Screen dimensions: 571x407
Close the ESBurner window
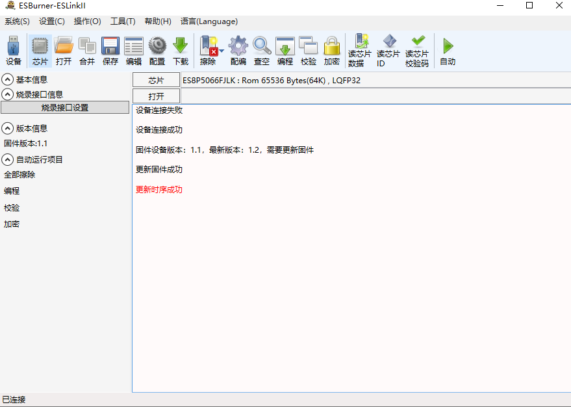coord(559,5)
